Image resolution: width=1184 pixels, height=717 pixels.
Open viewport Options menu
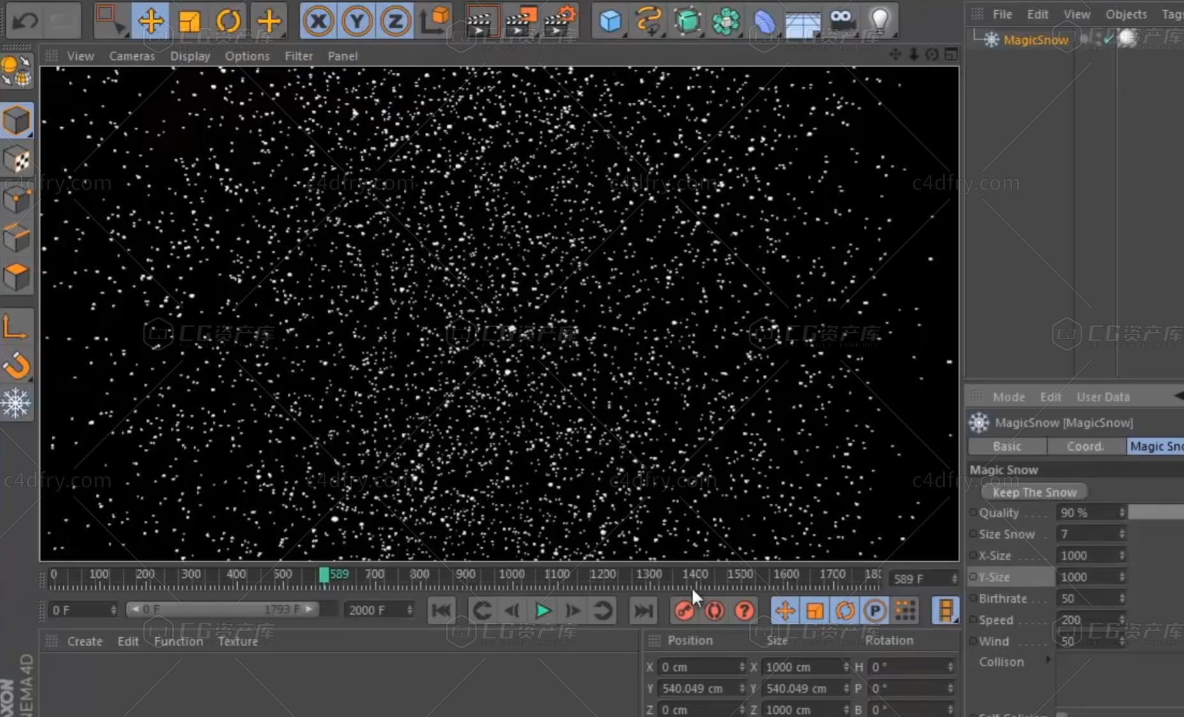(247, 56)
